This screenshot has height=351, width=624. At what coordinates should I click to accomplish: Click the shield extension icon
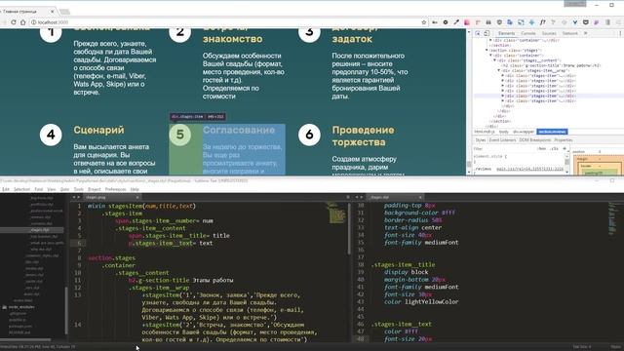tap(499, 22)
